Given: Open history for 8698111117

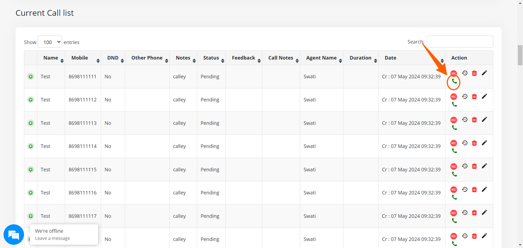Looking at the screenshot, I should pyautogui.click(x=465, y=212).
